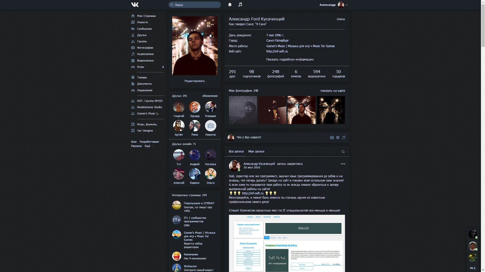
Task: Open the '50 подарков' counter
Action: click(338, 74)
